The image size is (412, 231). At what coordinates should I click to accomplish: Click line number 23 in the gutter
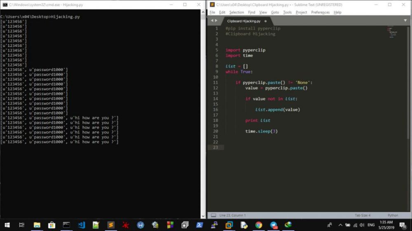[x=215, y=147]
